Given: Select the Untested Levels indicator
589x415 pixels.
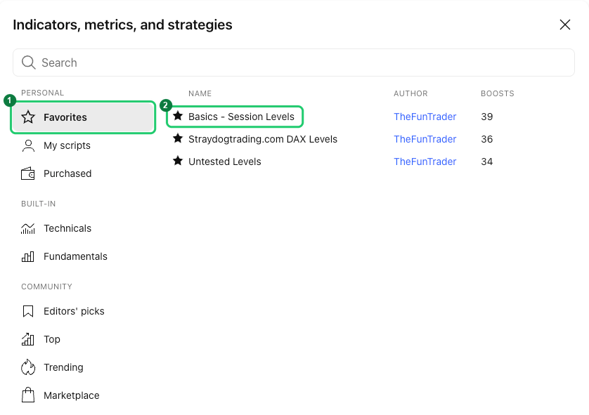Looking at the screenshot, I should click(x=225, y=162).
